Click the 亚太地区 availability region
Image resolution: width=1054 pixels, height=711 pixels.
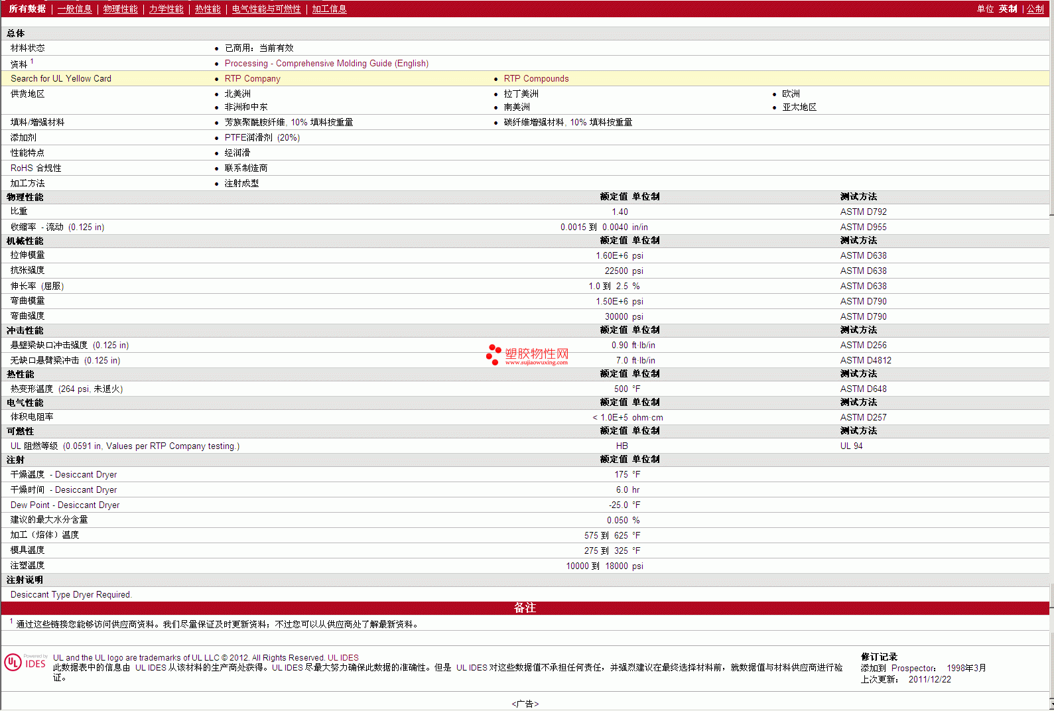pyautogui.click(x=799, y=107)
